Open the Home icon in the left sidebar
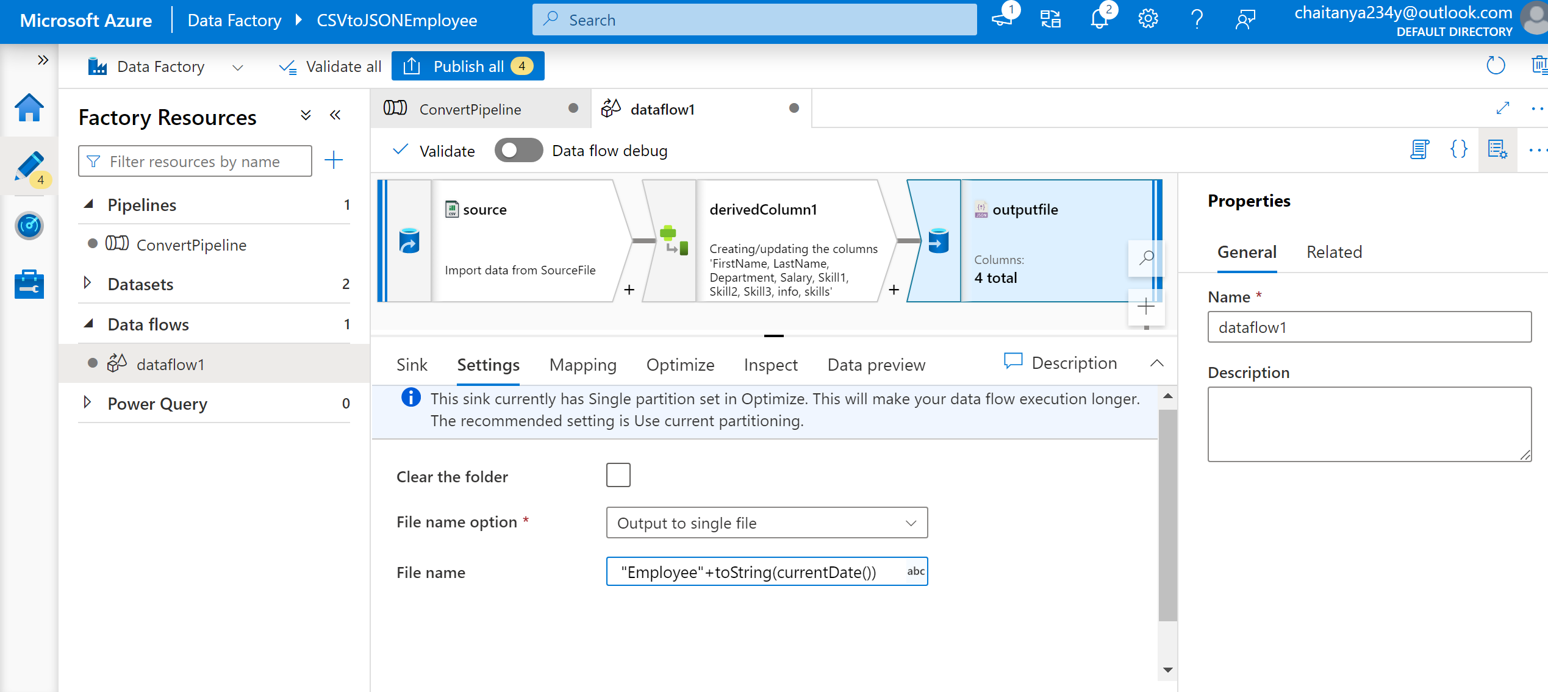This screenshot has height=692, width=1548. (x=29, y=108)
